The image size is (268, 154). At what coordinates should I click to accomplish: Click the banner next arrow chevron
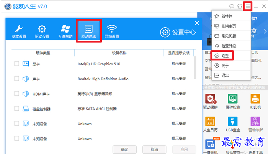pos(265,31)
